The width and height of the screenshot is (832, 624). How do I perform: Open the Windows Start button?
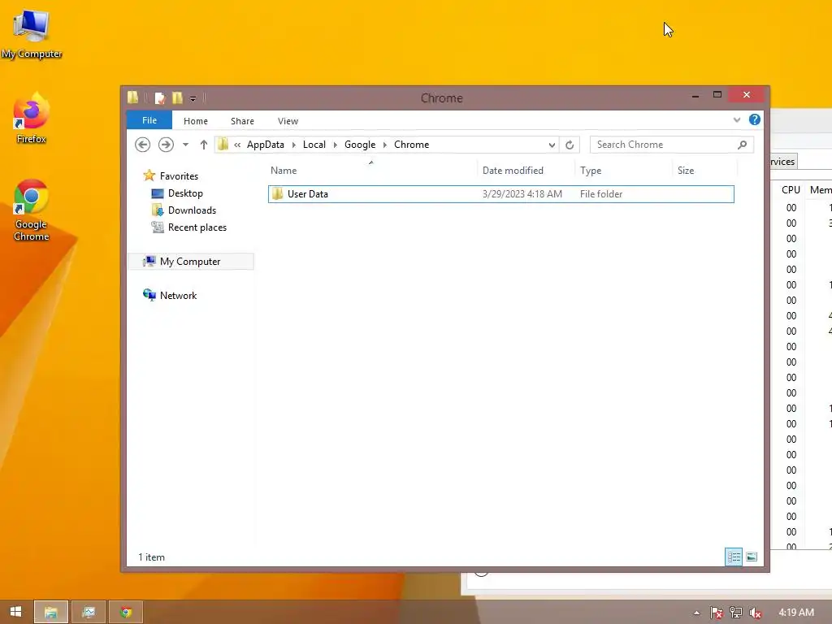point(16,612)
